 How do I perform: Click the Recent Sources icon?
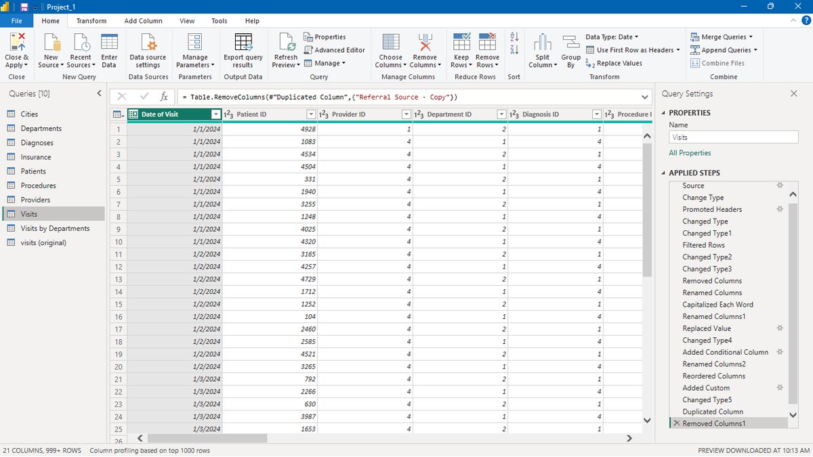(81, 42)
